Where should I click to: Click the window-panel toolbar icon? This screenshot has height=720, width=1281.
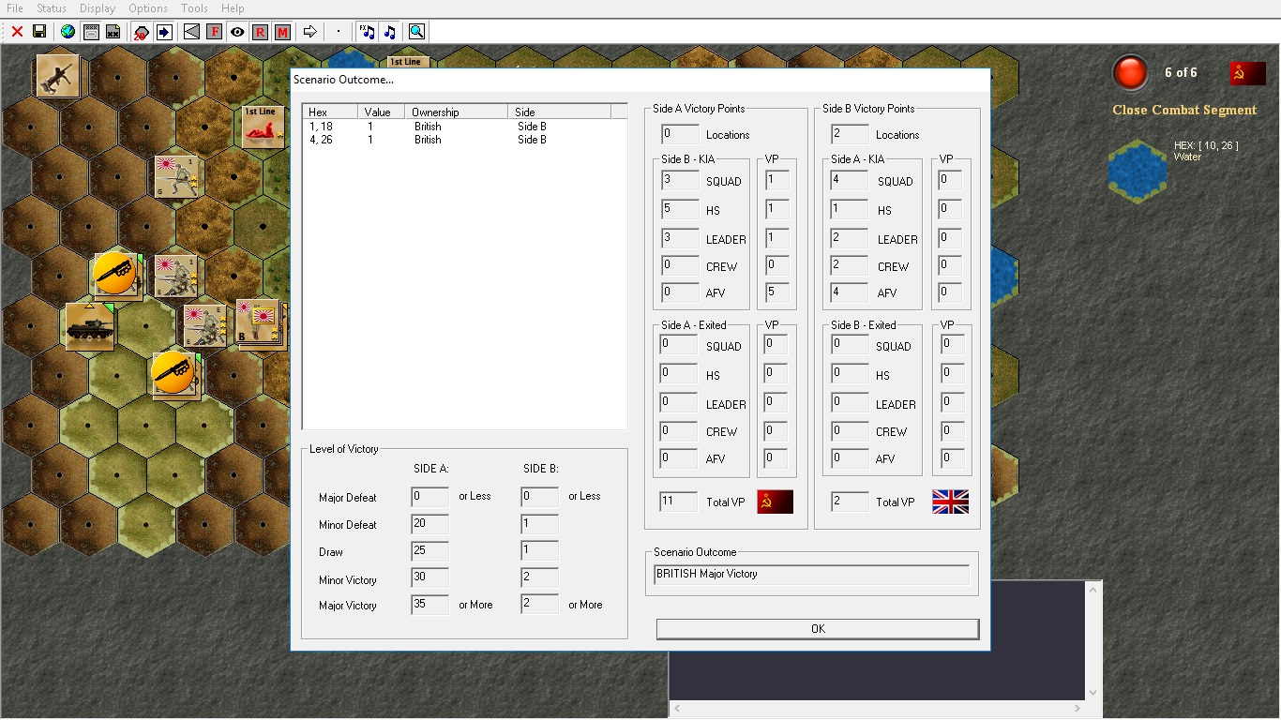pos(91,32)
